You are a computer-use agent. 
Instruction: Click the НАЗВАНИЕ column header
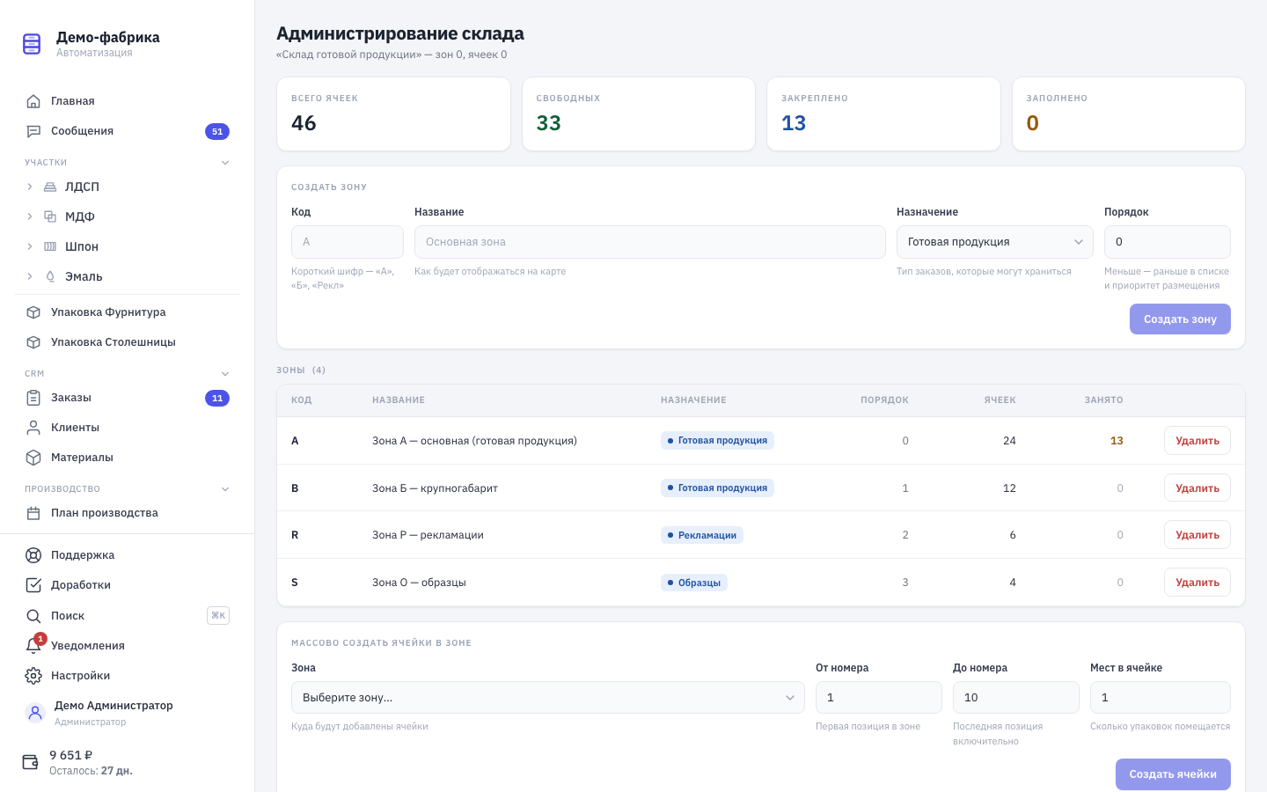pyautogui.click(x=399, y=400)
